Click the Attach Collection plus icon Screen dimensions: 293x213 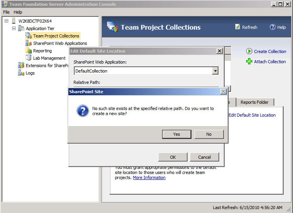pos(249,61)
